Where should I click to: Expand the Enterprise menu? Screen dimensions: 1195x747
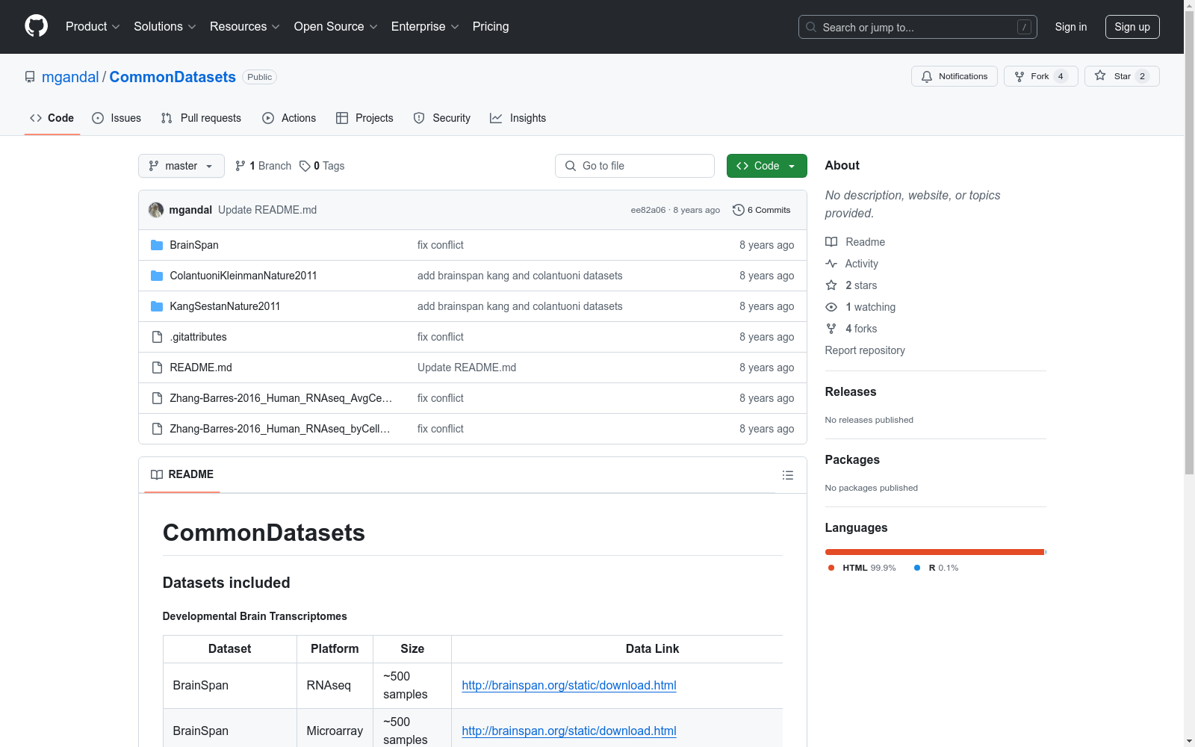pyautogui.click(x=425, y=26)
